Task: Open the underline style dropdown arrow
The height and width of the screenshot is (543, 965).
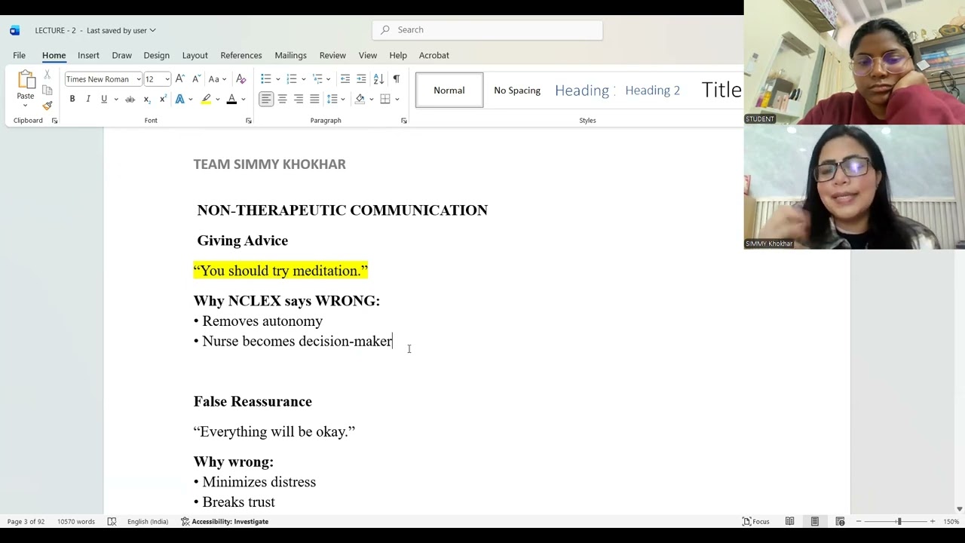Action: [x=115, y=99]
